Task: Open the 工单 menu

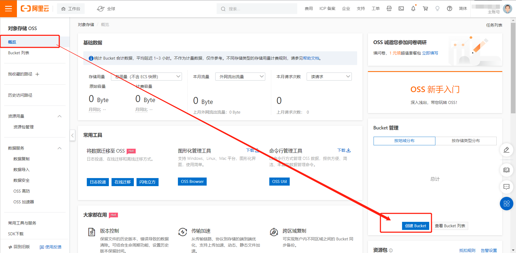Action: [x=375, y=9]
